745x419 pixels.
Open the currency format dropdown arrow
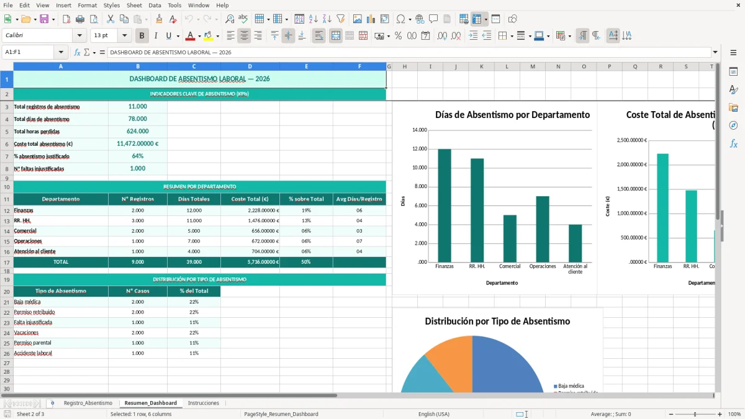coord(388,36)
